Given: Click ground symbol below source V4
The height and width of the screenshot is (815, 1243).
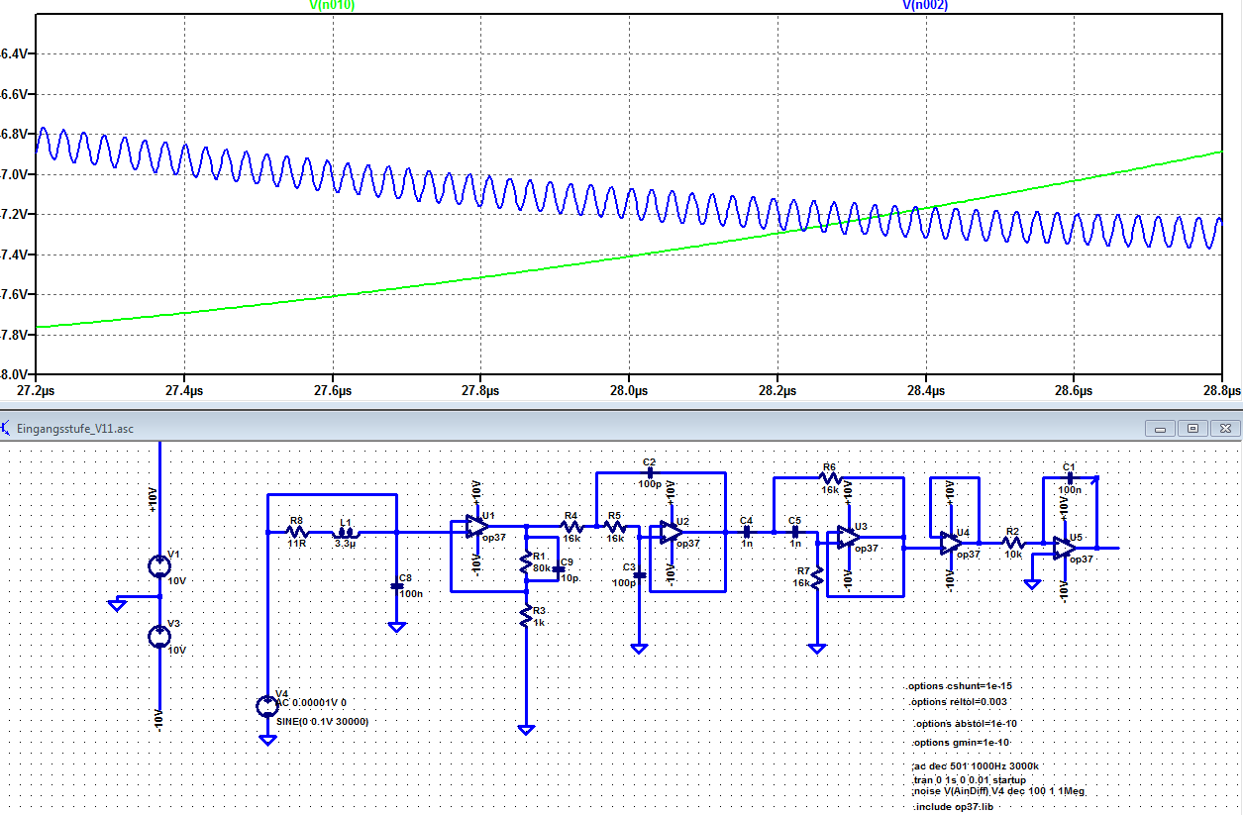Looking at the screenshot, I should click(267, 739).
